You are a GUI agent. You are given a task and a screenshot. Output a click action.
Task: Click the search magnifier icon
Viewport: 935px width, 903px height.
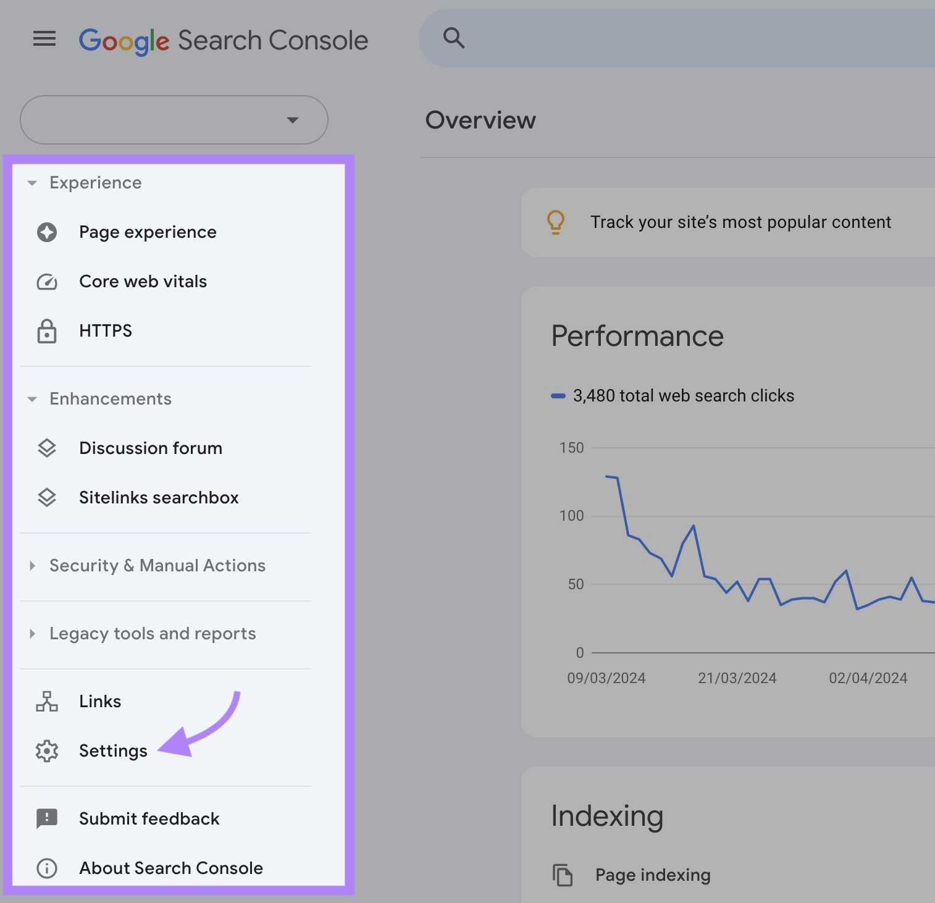(x=453, y=38)
